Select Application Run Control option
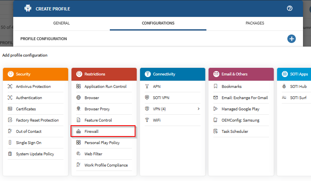The height and width of the screenshot is (181, 311). [105, 87]
